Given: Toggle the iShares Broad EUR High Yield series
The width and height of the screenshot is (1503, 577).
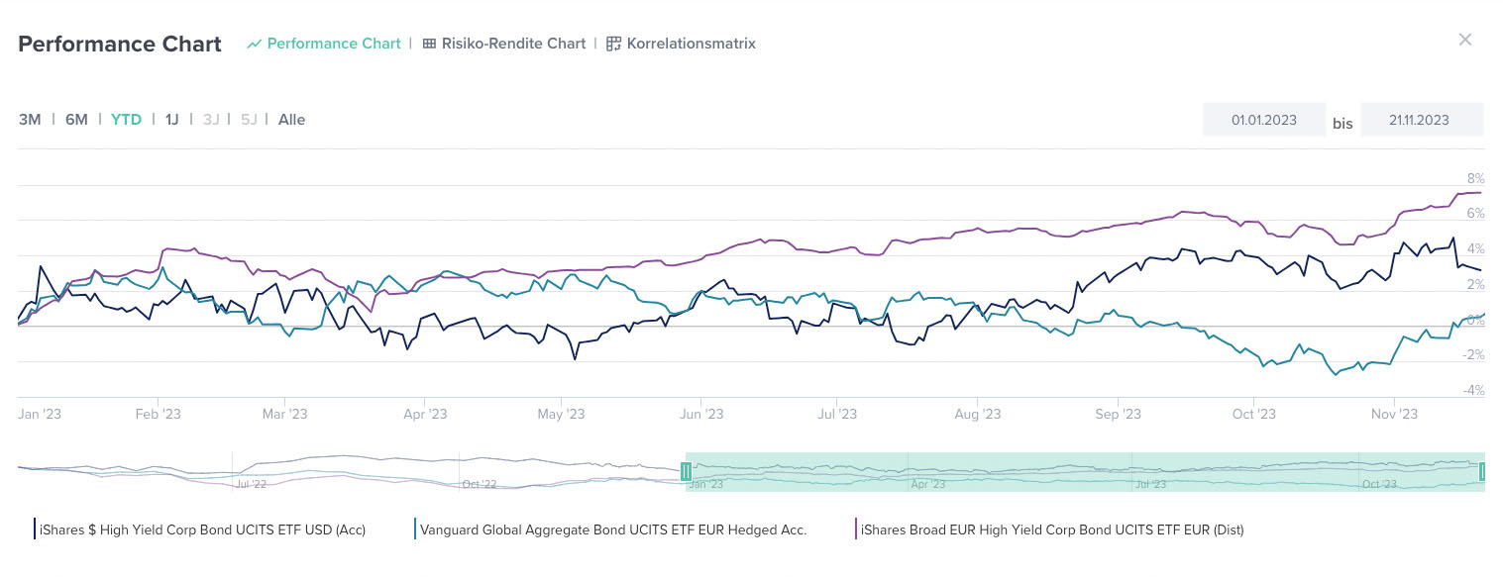Looking at the screenshot, I should pos(1051,529).
